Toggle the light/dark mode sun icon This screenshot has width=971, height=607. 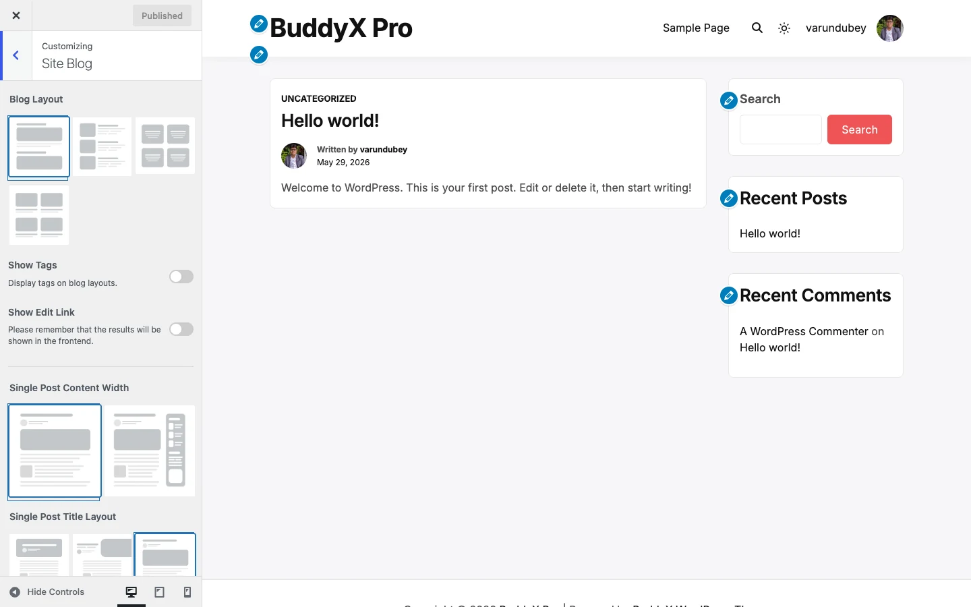[784, 28]
